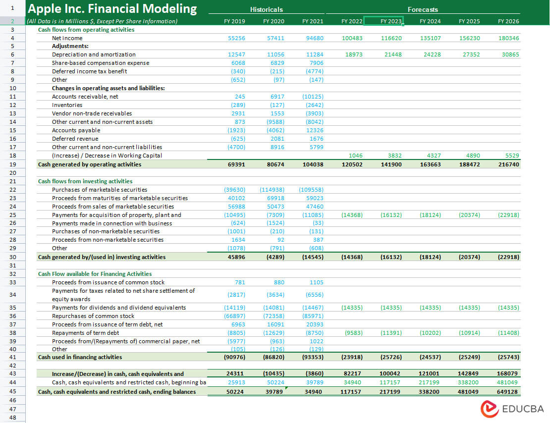Click Cash generated by operating activities label

click(90, 164)
